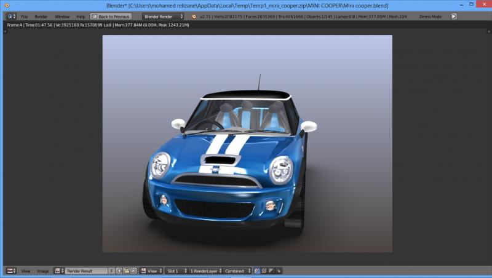Screen dimensions: 492x278
Task: Minimize the Blender window
Action: [462, 5]
